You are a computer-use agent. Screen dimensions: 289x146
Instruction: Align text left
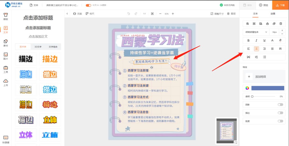(248, 49)
